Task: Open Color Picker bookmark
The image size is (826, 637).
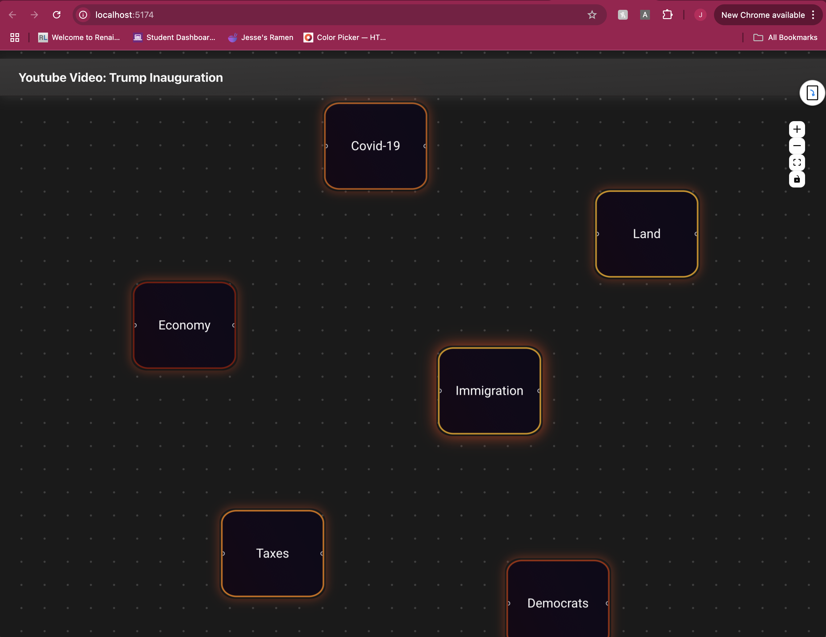Action: [345, 38]
